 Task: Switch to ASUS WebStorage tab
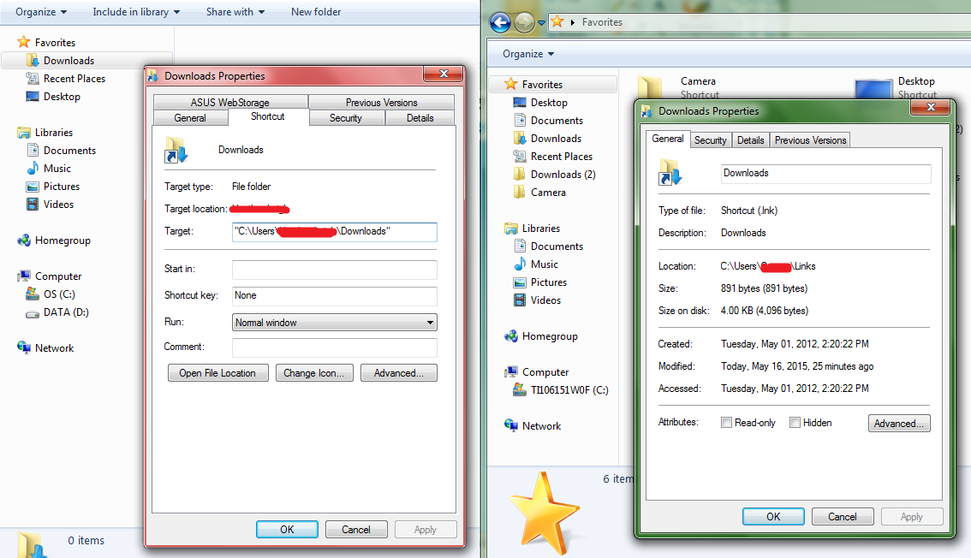pyautogui.click(x=230, y=102)
